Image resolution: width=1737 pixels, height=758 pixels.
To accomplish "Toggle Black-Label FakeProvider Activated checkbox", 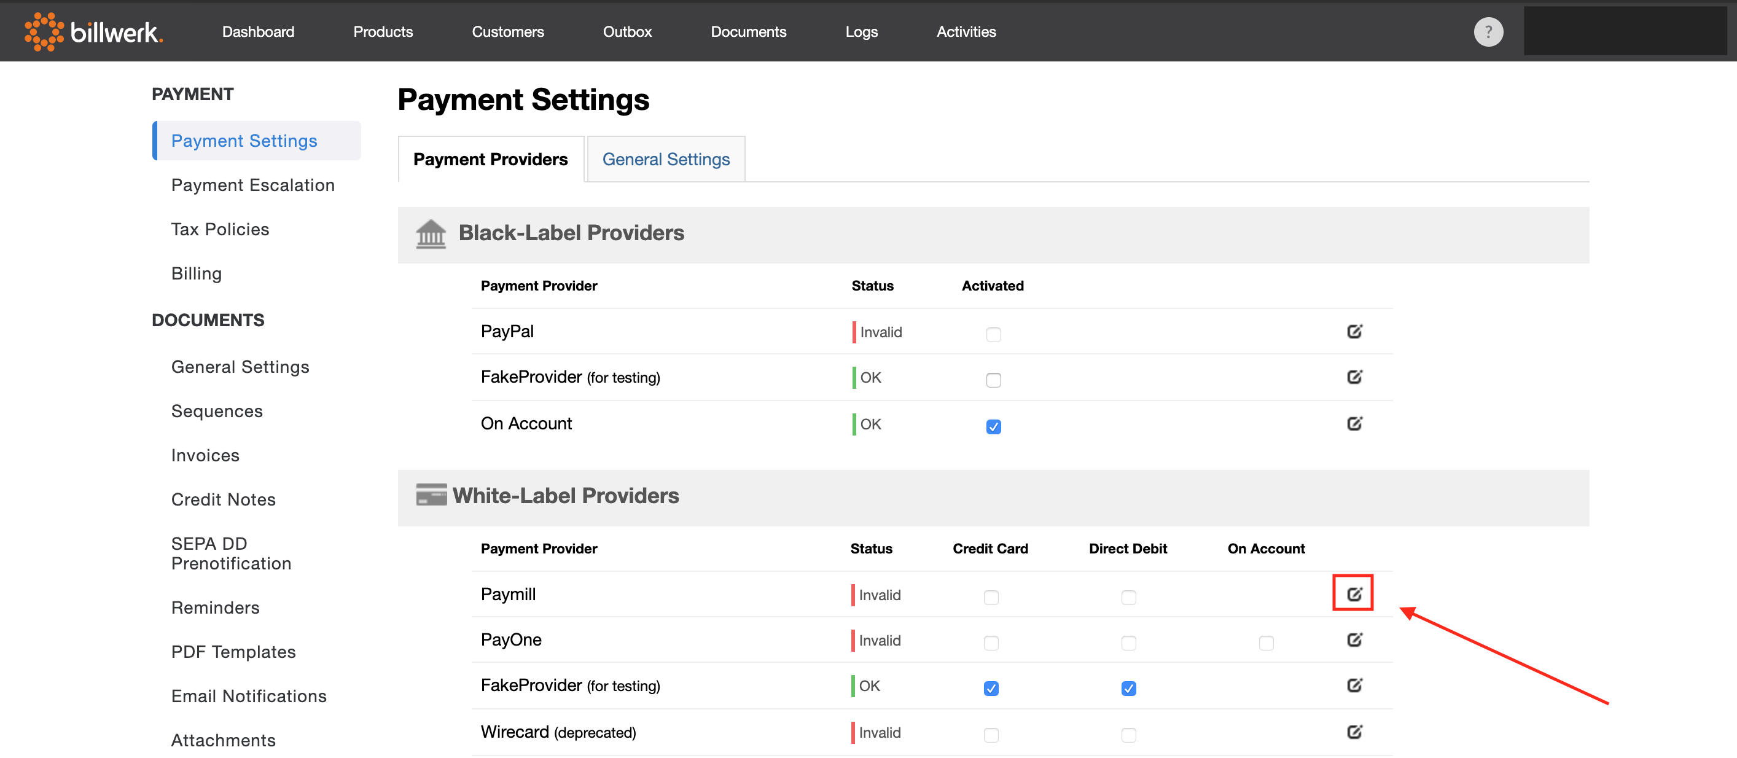I will tap(993, 380).
